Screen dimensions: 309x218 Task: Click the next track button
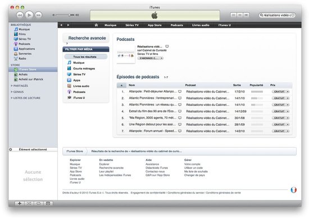38,15
